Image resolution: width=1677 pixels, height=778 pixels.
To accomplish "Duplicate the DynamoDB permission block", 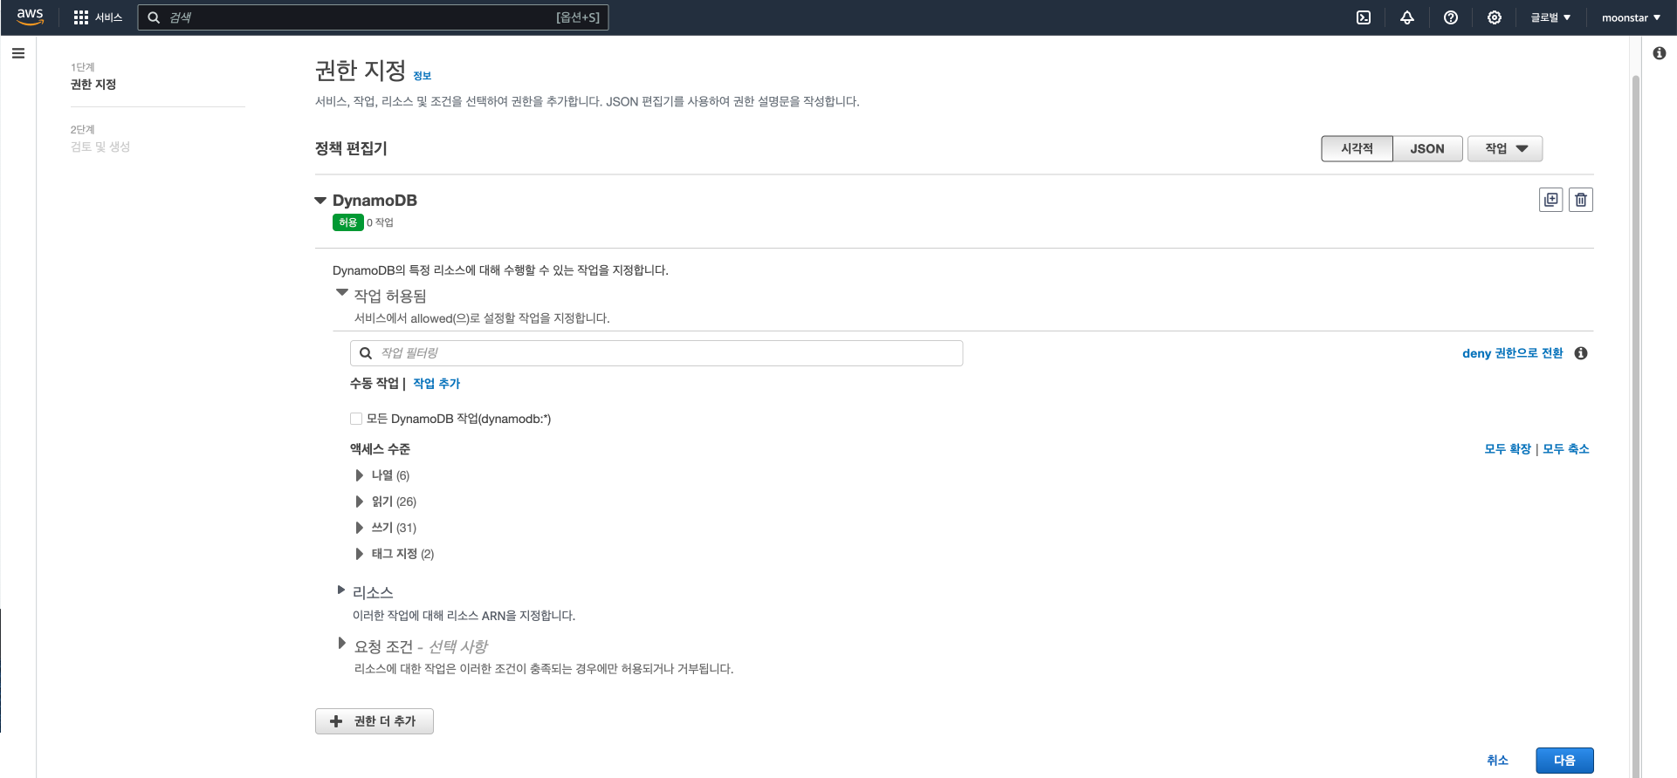I will click(x=1551, y=200).
